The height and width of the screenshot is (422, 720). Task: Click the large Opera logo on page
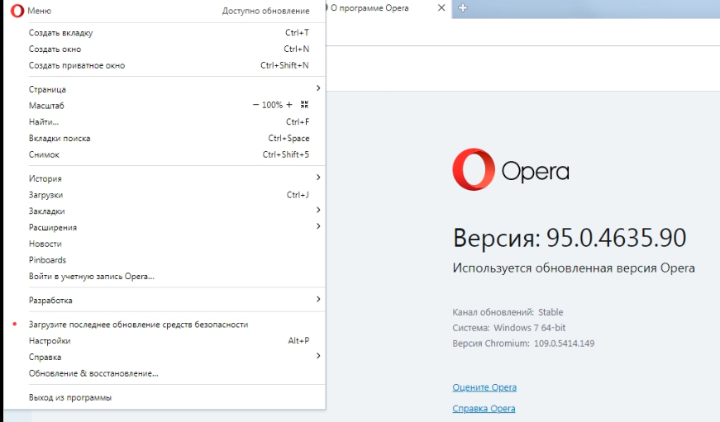click(x=474, y=169)
